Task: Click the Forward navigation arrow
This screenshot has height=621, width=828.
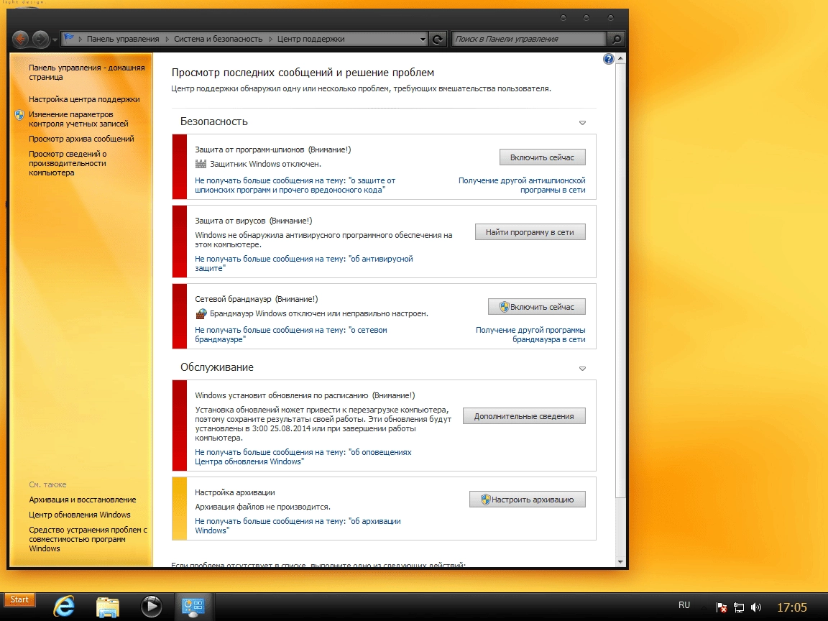Action: pyautogui.click(x=41, y=39)
